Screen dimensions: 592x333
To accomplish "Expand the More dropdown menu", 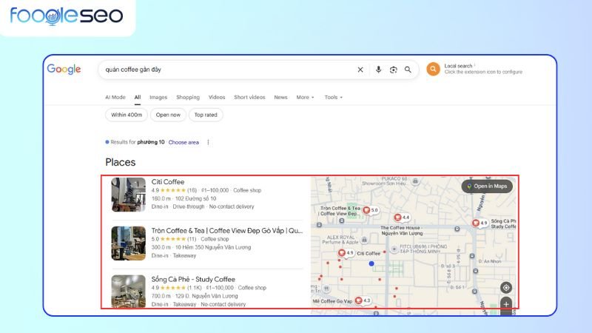I will click(x=305, y=97).
